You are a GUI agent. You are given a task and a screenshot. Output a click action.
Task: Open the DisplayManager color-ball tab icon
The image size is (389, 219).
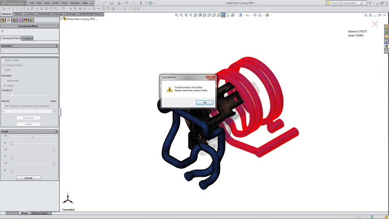coord(25,20)
